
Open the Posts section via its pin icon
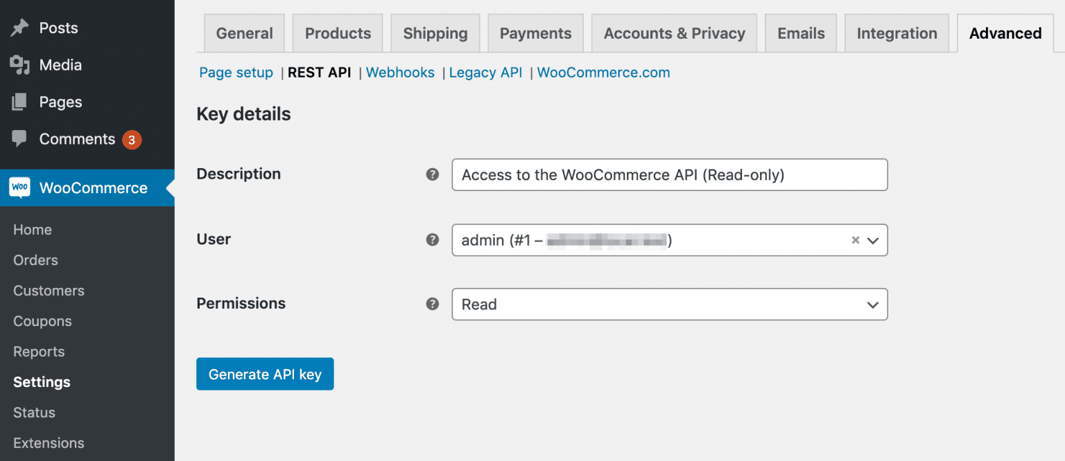coord(20,28)
